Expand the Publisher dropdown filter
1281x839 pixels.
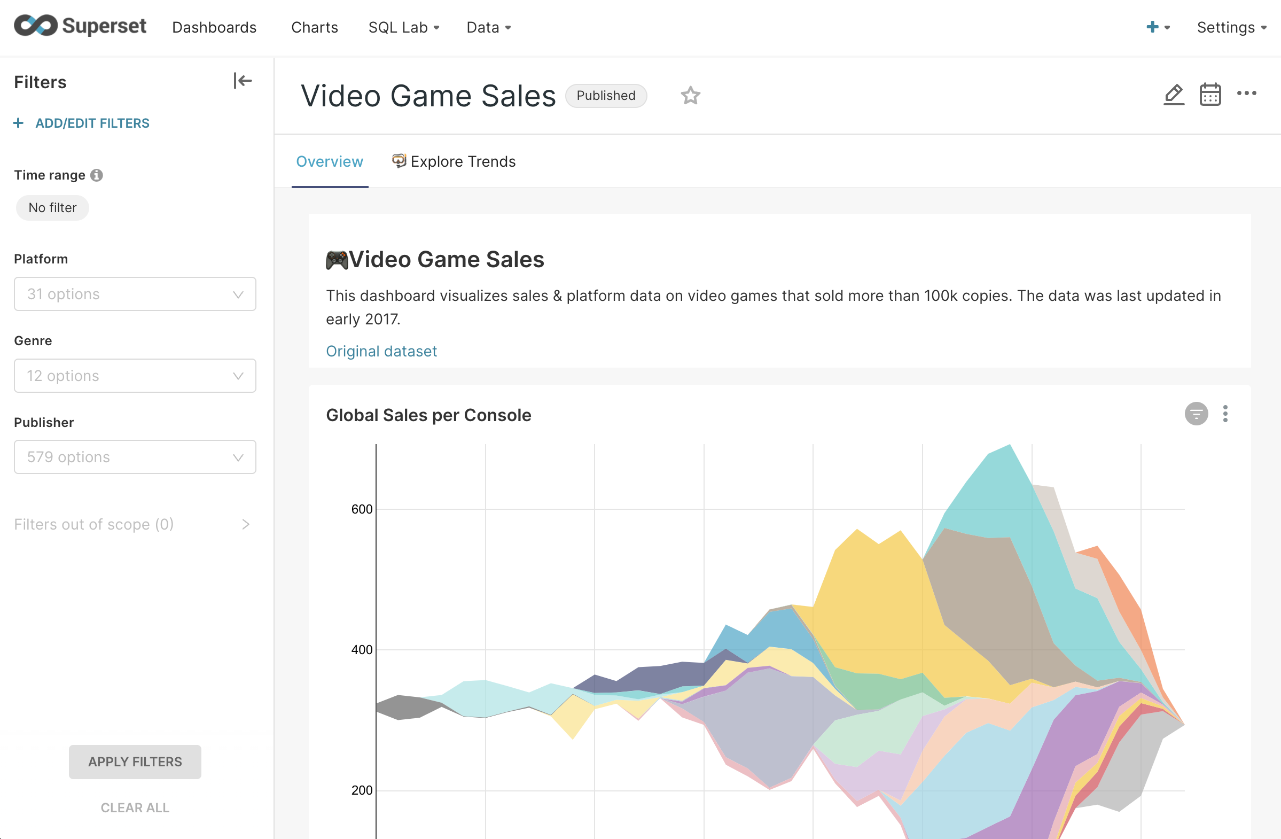[136, 457]
